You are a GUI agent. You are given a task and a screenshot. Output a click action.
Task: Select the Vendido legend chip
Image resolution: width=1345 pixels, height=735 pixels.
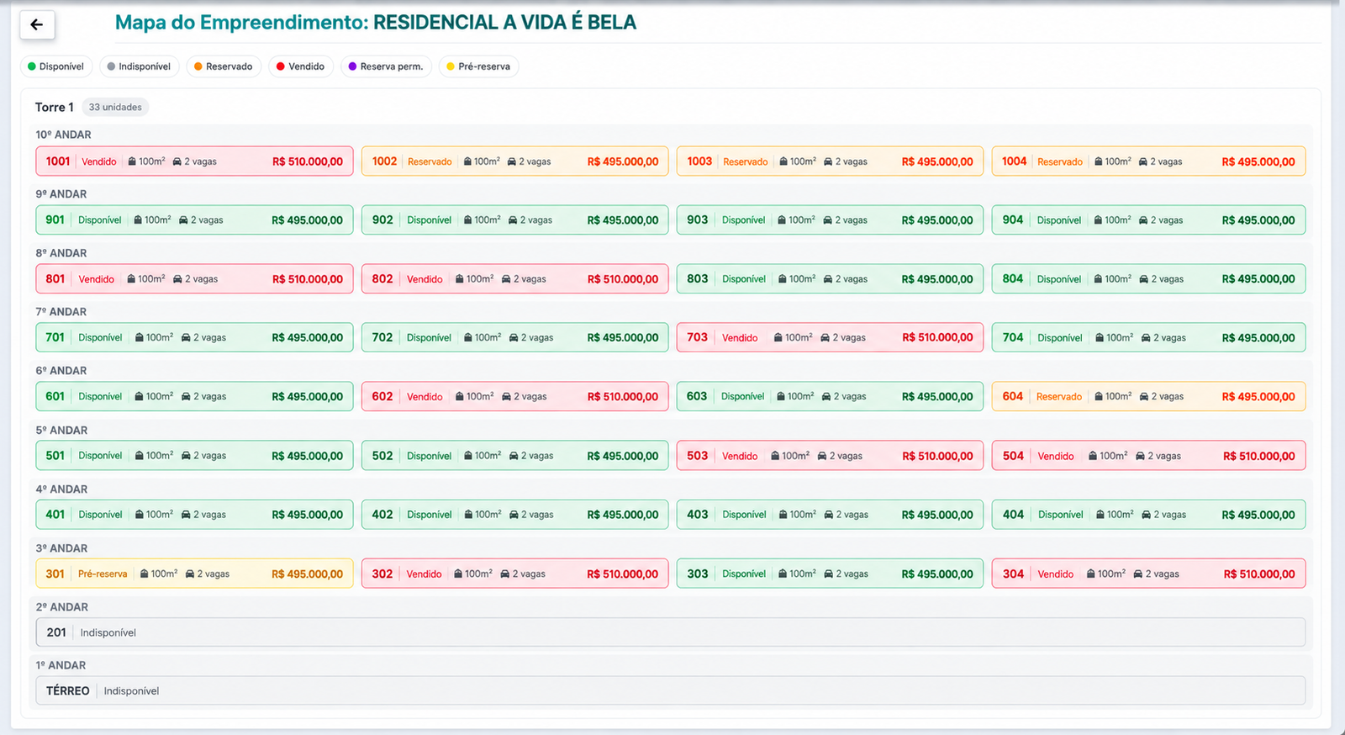pos(301,66)
